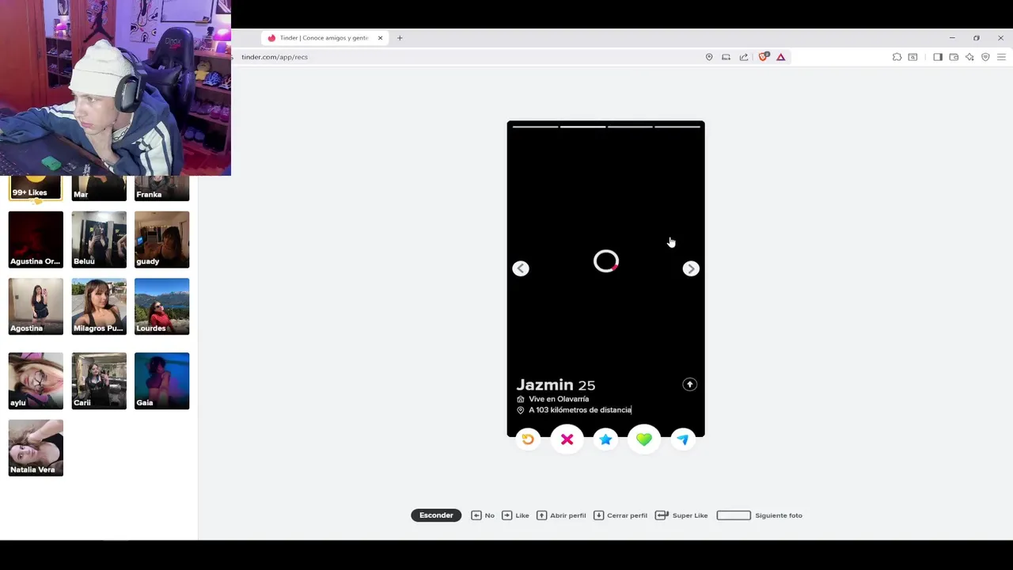Open the Leo AI sparkle icon
The height and width of the screenshot is (570, 1013).
pos(969,57)
